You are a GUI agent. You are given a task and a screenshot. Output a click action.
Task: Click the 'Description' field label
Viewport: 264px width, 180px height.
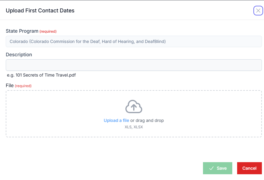pyautogui.click(x=19, y=55)
